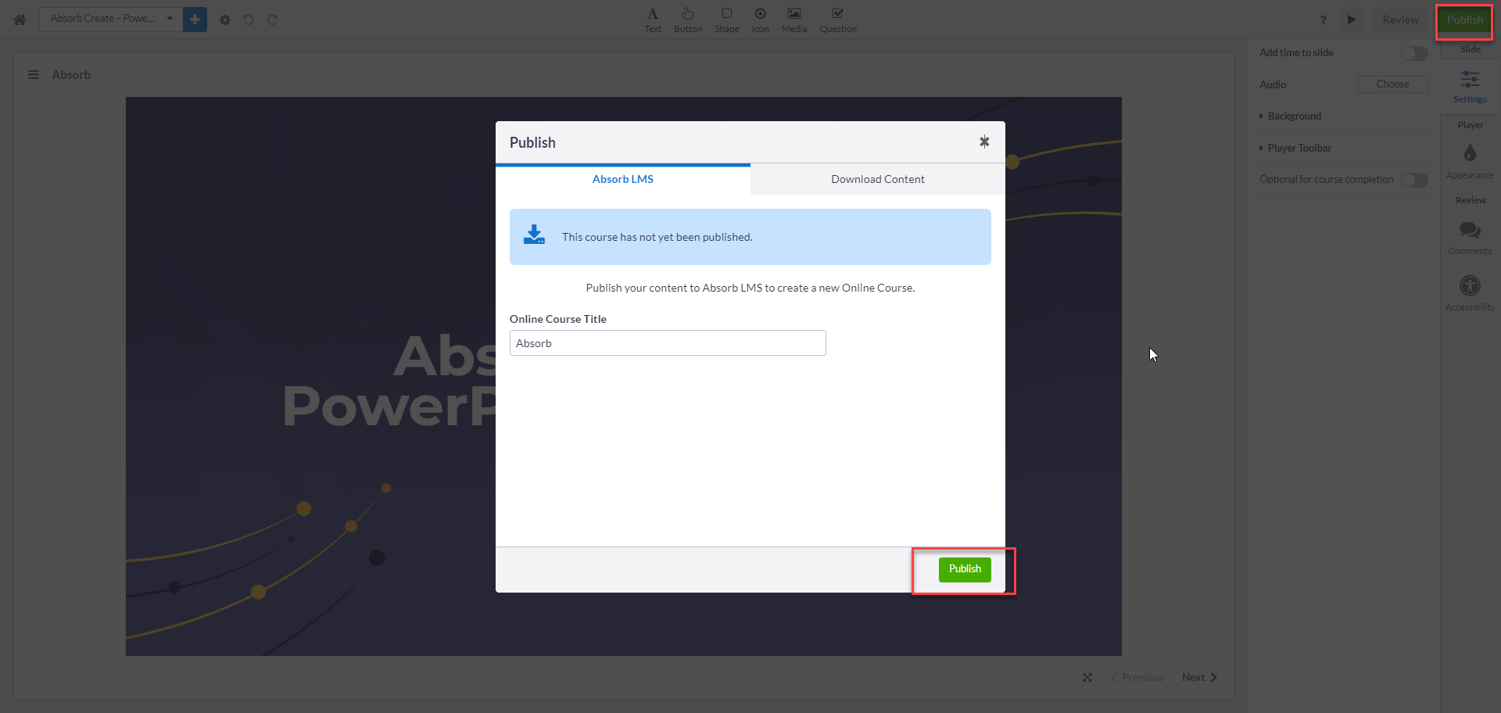Add a Question from toolbar
The image size is (1501, 713).
tap(838, 20)
